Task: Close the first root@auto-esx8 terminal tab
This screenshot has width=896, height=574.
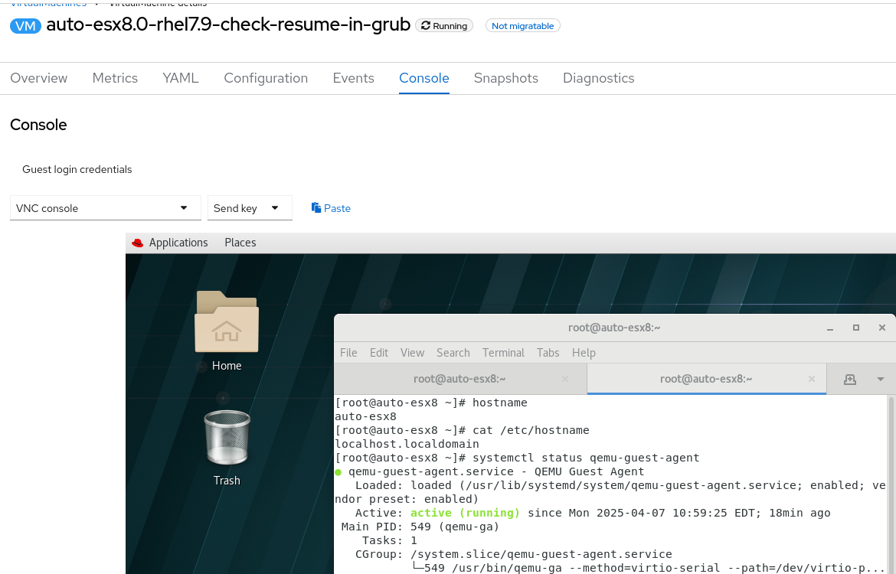Action: click(565, 379)
